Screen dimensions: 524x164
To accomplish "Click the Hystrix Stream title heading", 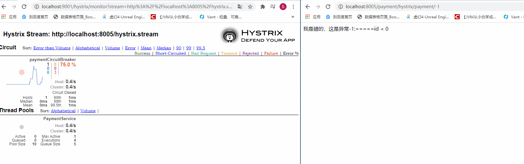I will (x=81, y=34).
